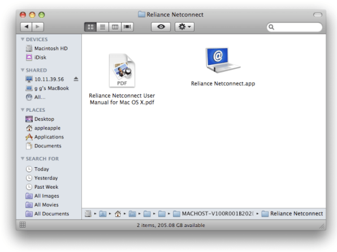337x252 pixels.
Task: Search for files from Past Week
Action: pos(42,187)
